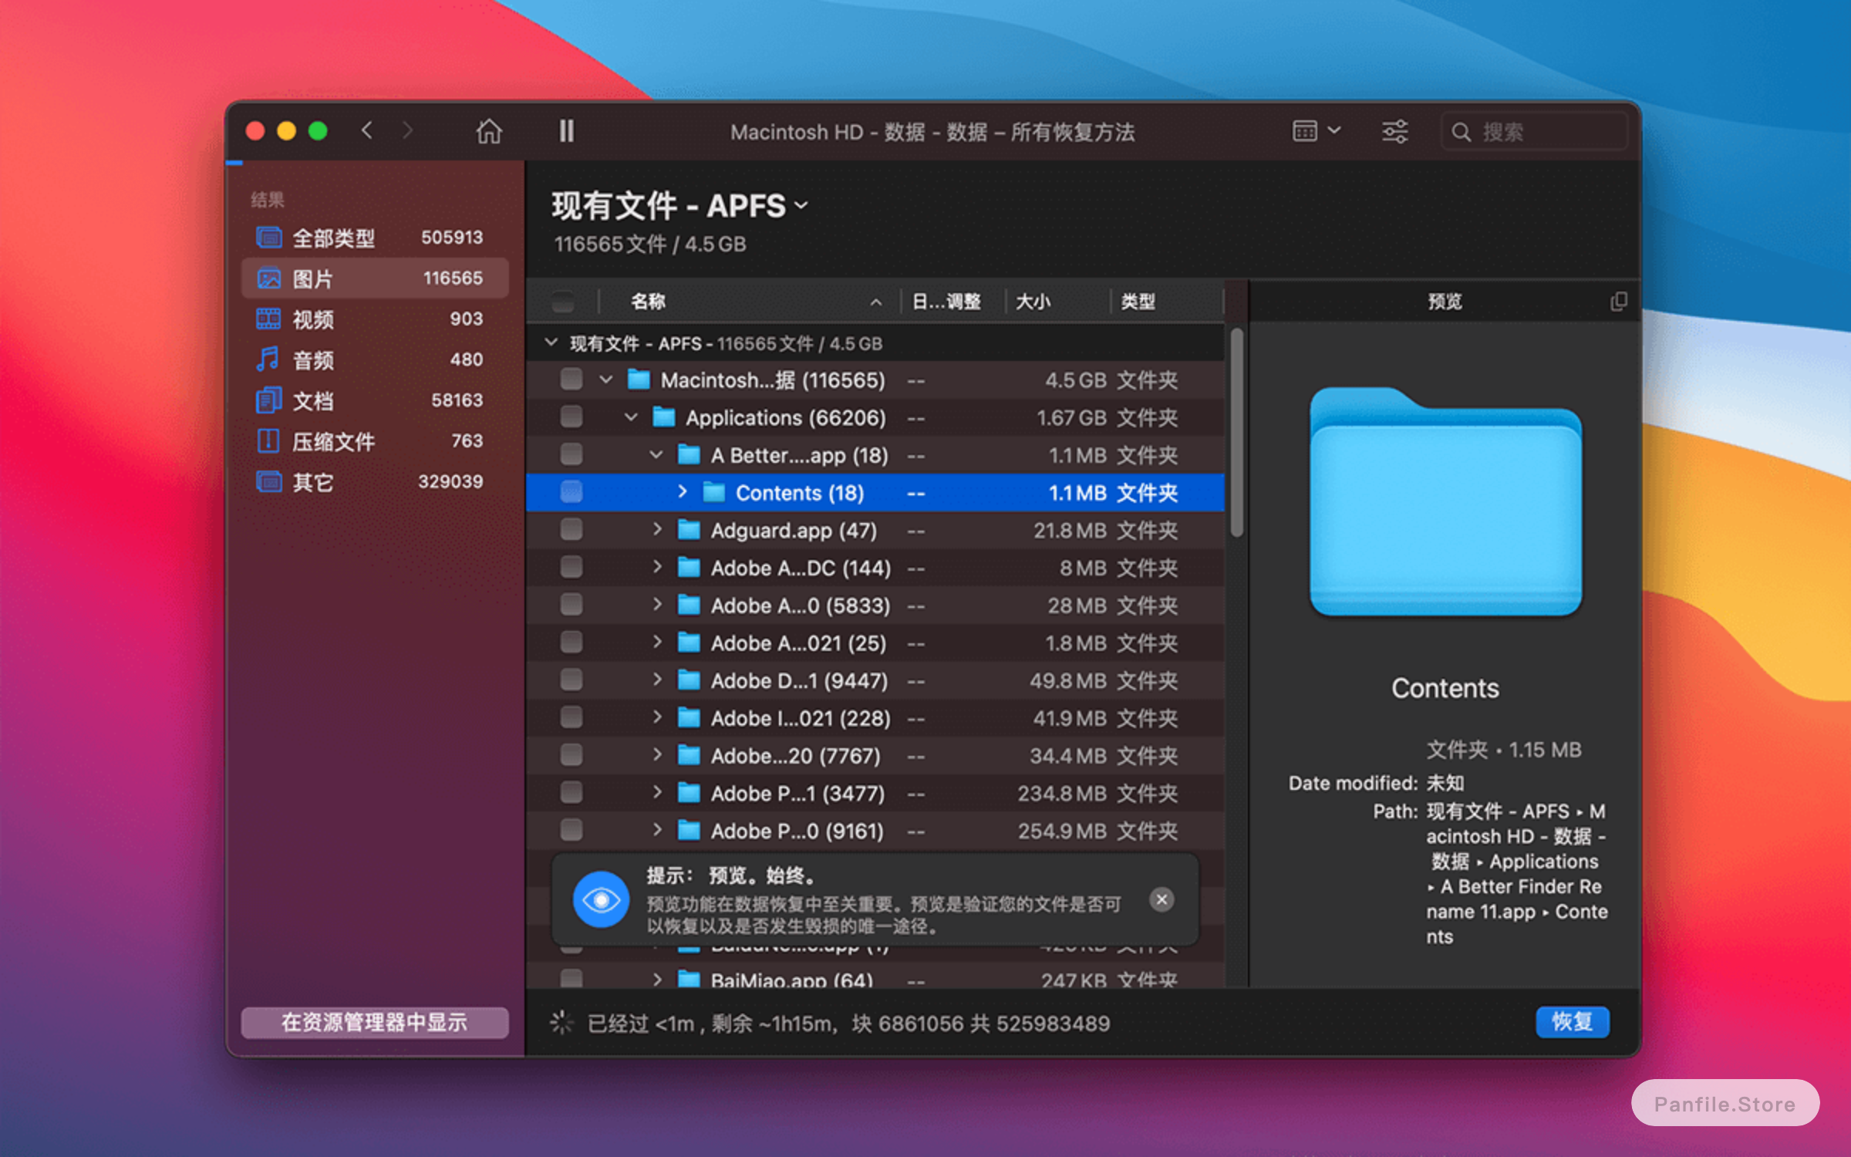Viewport: 1851px width, 1157px height.
Task: Expand the Contents (18) folder
Action: pyautogui.click(x=682, y=491)
